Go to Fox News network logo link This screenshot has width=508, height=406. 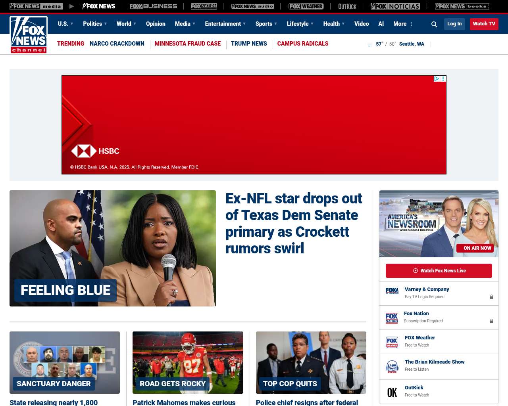pyautogui.click(x=99, y=6)
